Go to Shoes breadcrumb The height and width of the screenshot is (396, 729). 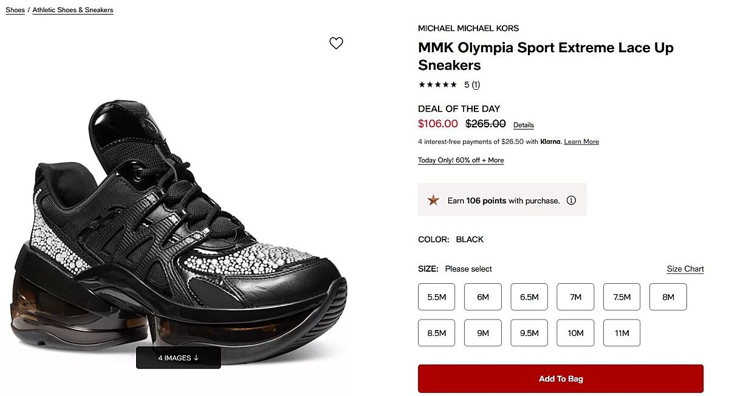pos(15,10)
